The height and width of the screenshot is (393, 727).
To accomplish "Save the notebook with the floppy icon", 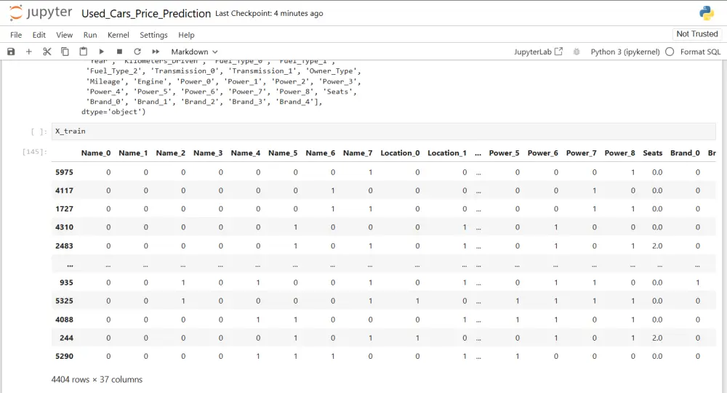I will [x=11, y=52].
